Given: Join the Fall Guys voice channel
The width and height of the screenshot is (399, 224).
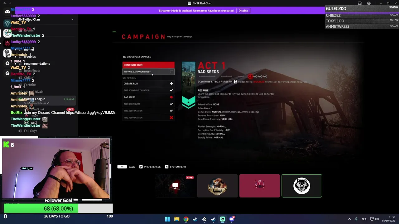Looking at the screenshot, I should pyautogui.click(x=31, y=131).
